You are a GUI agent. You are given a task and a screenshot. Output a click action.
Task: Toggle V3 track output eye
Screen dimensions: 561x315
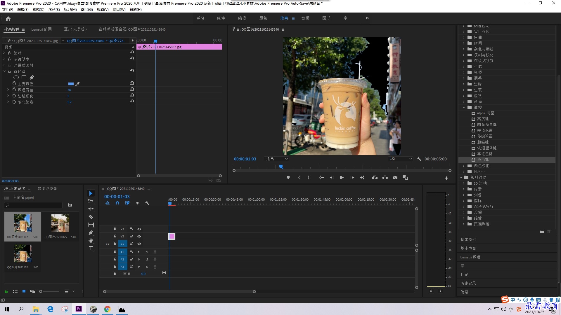tap(139, 229)
